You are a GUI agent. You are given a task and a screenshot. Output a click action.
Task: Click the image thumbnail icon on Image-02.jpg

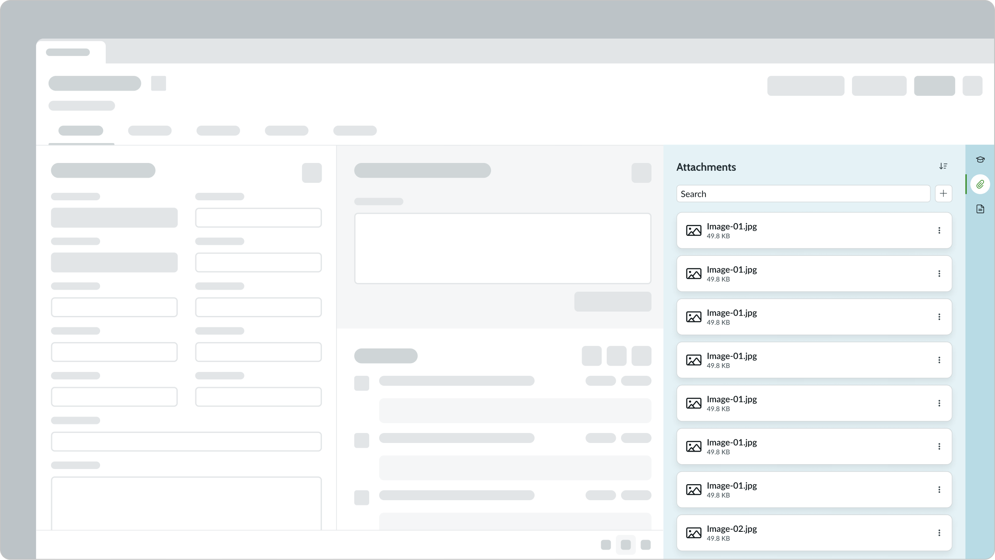point(694,533)
